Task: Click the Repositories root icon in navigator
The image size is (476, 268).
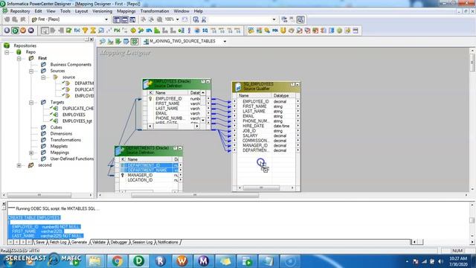Action: tap(7, 45)
